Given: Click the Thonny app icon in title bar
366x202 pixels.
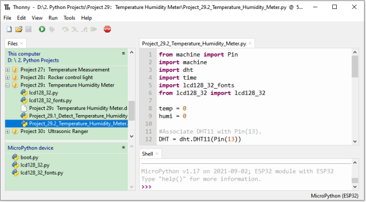Looking at the screenshot, I should (7, 7).
